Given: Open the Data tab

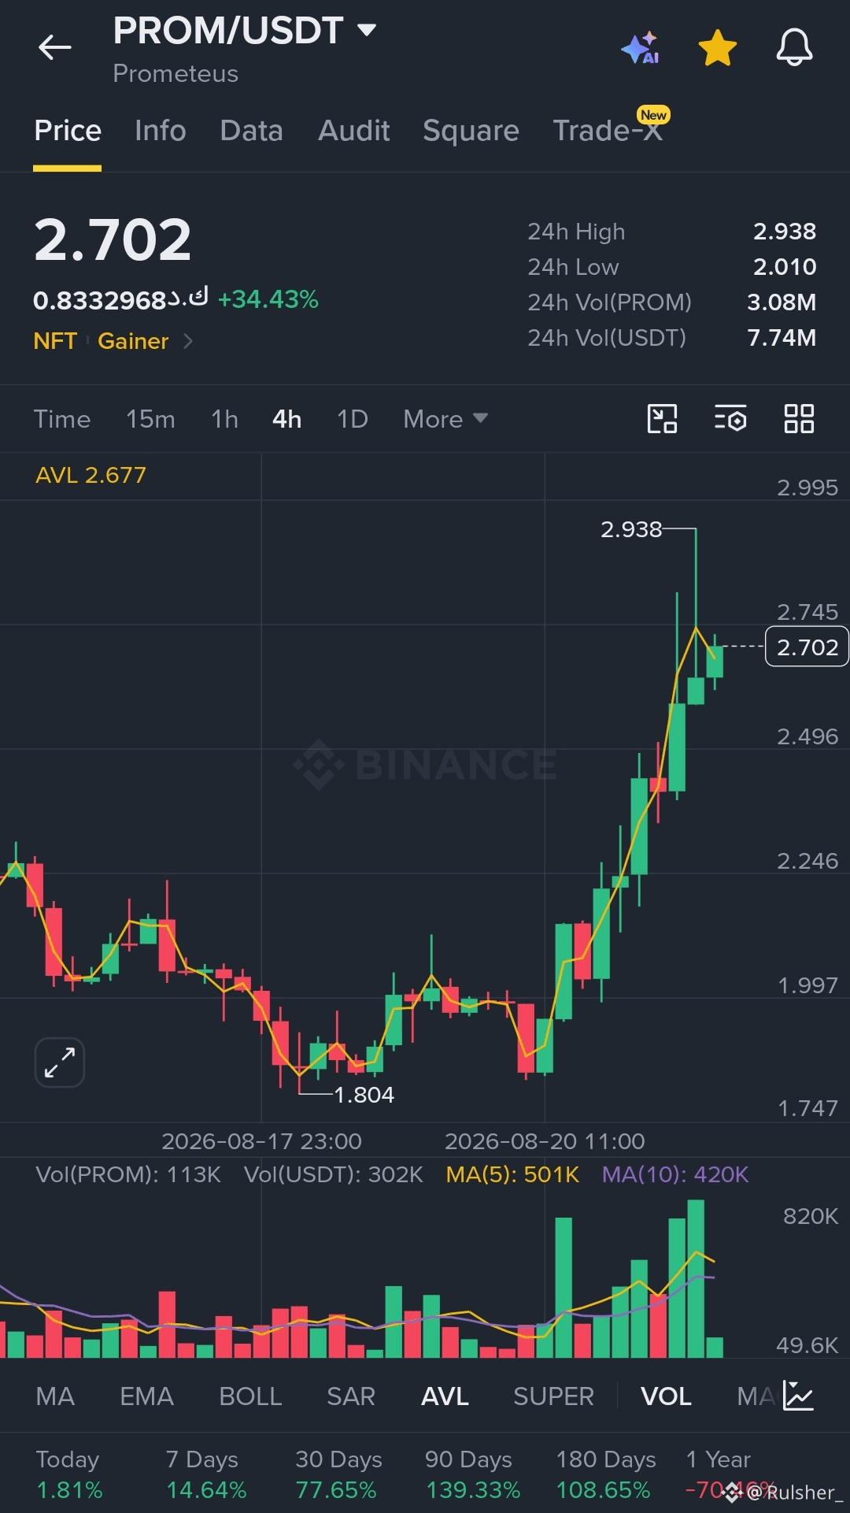Looking at the screenshot, I should click(252, 130).
